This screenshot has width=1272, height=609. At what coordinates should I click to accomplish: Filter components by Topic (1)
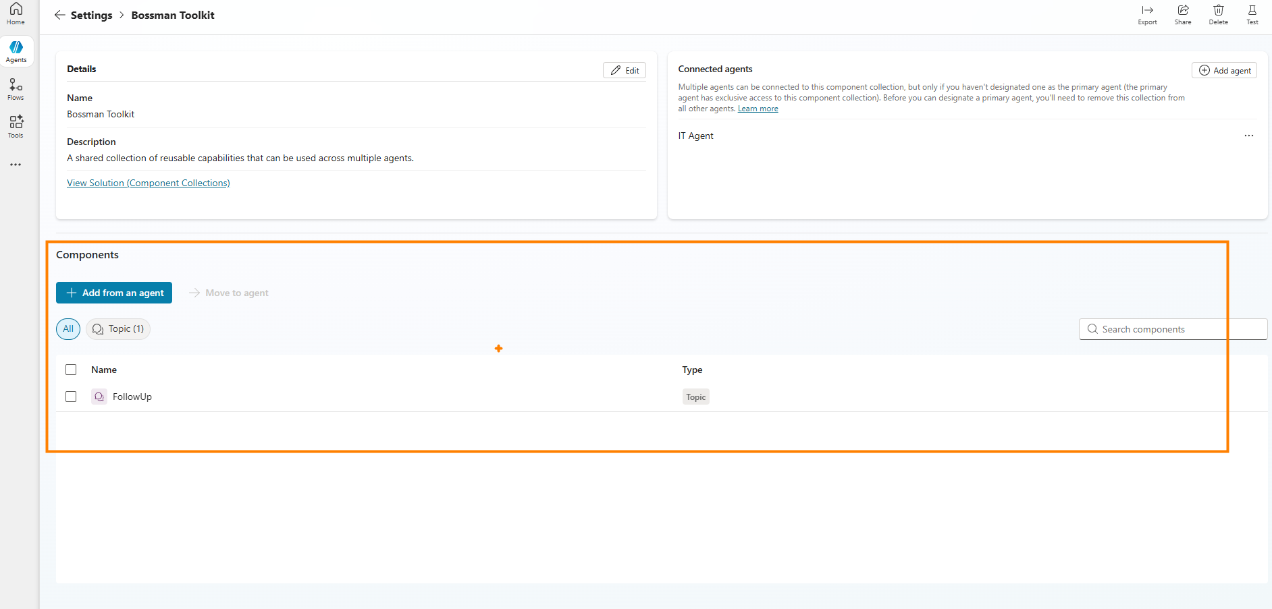tap(118, 329)
